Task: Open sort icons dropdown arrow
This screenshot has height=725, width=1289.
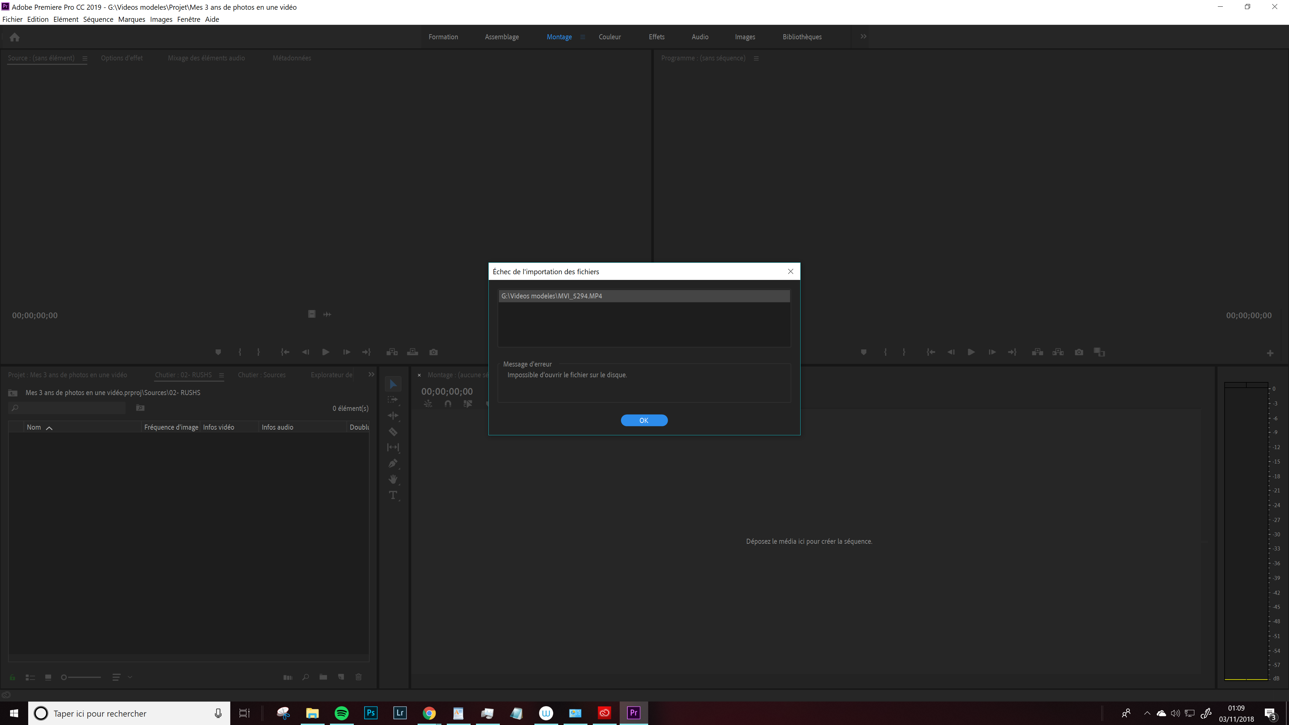Action: tap(130, 677)
